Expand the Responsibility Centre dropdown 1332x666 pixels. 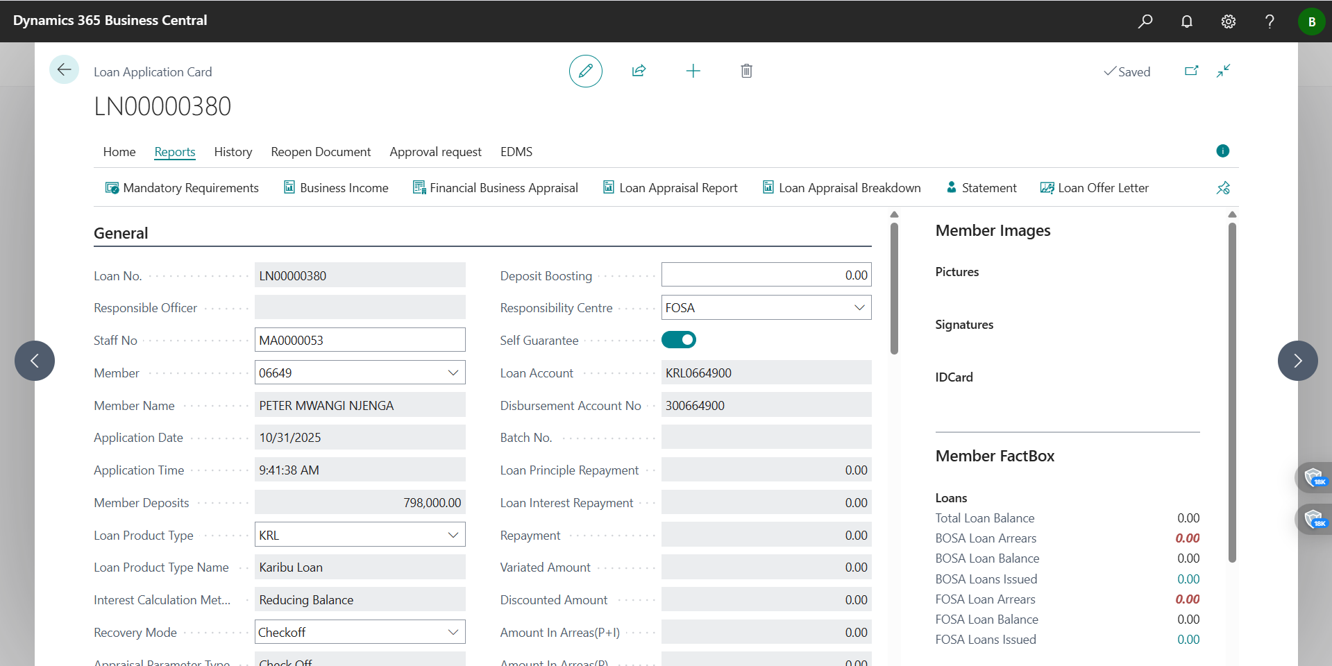point(859,307)
